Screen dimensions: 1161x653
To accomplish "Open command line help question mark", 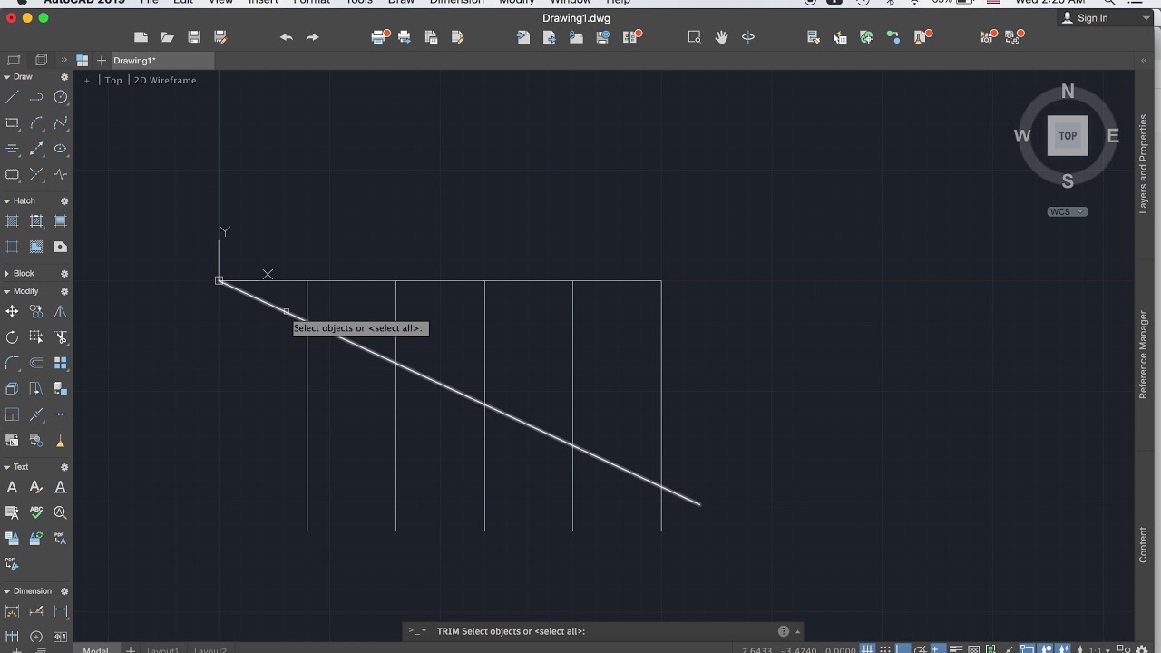I will coord(784,631).
